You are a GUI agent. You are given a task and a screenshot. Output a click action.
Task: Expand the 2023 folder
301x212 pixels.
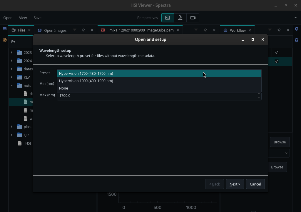12,52
